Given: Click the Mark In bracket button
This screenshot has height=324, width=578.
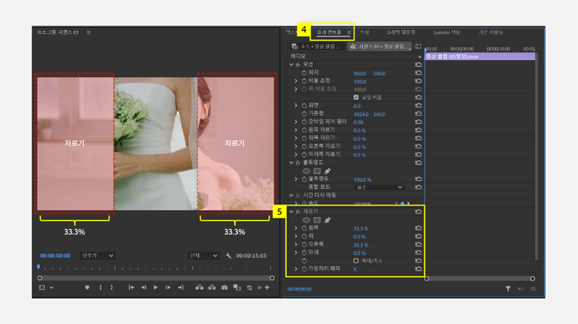Looking at the screenshot, I should point(100,288).
